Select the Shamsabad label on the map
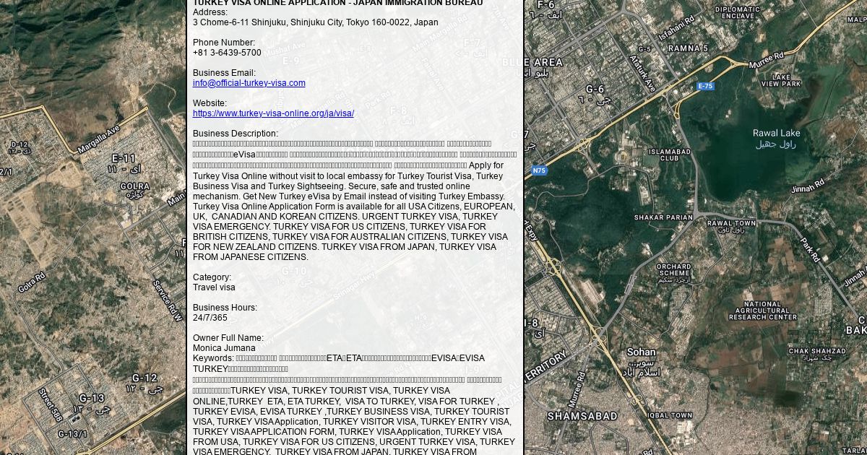The width and height of the screenshot is (867, 455). tap(582, 417)
